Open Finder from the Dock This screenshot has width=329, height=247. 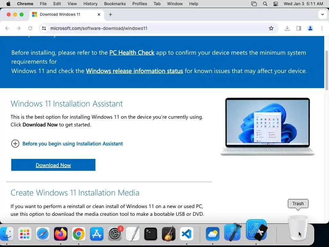[6, 234]
